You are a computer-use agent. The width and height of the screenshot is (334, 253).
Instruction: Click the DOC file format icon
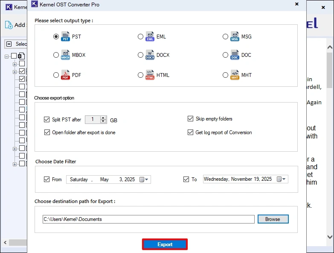click(235, 55)
